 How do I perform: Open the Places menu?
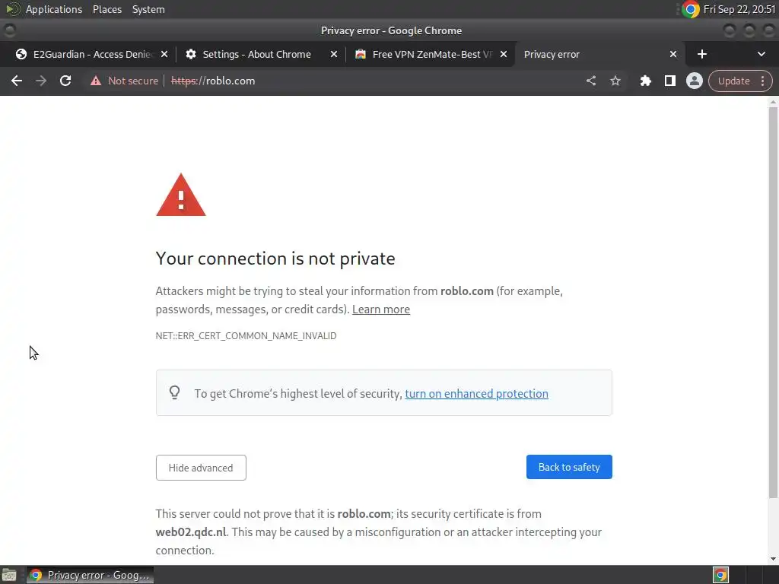click(x=107, y=9)
